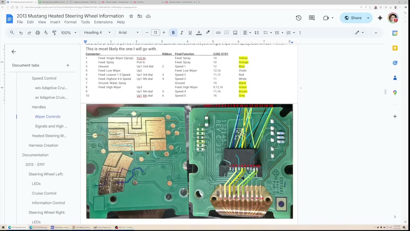Move document to a folder
This screenshot has height=231, width=410.
140,16
